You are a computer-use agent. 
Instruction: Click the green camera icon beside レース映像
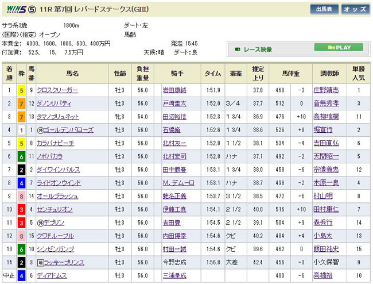pyautogui.click(x=237, y=48)
